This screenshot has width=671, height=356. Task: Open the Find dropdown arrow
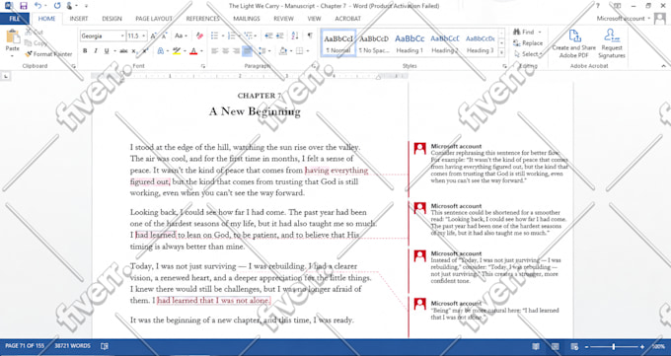point(540,33)
